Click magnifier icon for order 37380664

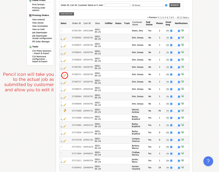point(61,98)
